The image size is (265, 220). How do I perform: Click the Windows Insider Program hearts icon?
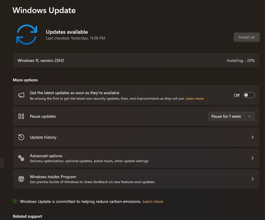21,179
